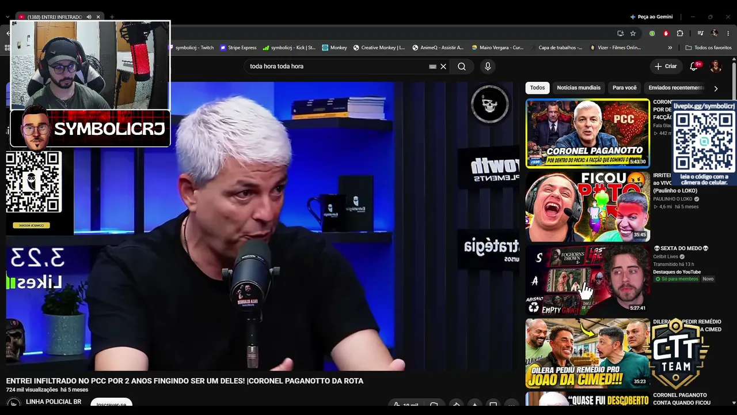Open the Chrome profile avatar
The width and height of the screenshot is (737, 415).
tap(715, 33)
